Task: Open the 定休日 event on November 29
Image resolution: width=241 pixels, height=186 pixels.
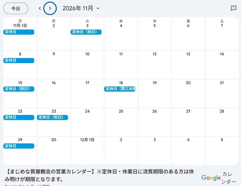Action: (x=19, y=146)
